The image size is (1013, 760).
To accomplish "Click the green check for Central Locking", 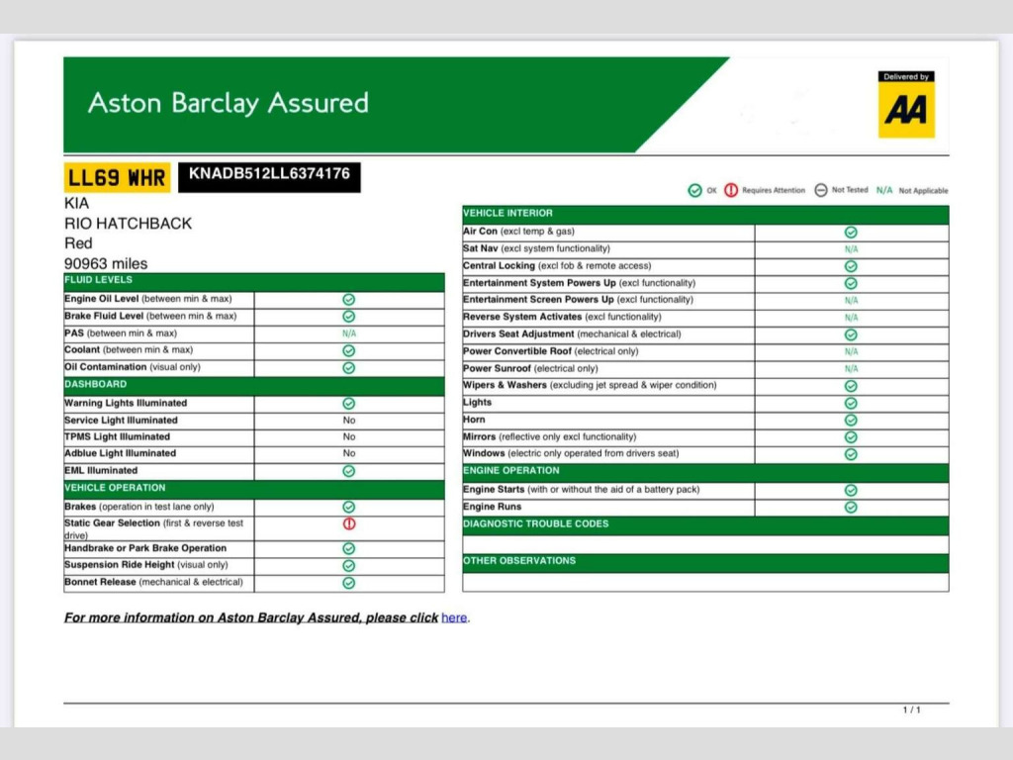I will click(851, 266).
